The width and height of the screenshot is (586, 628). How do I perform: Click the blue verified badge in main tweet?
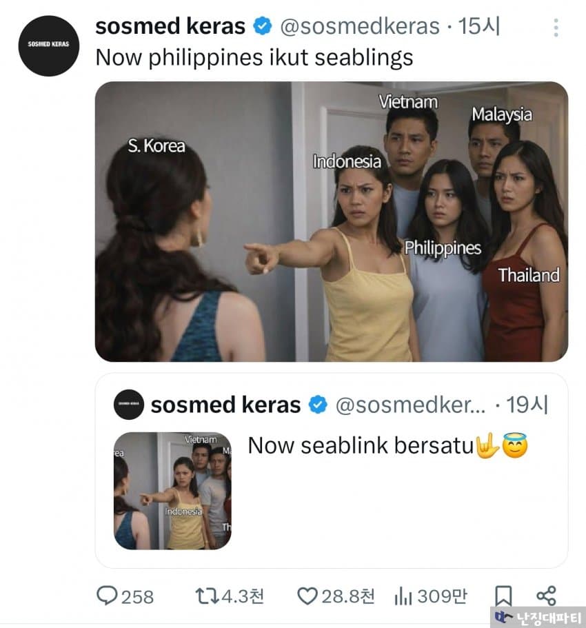[263, 27]
